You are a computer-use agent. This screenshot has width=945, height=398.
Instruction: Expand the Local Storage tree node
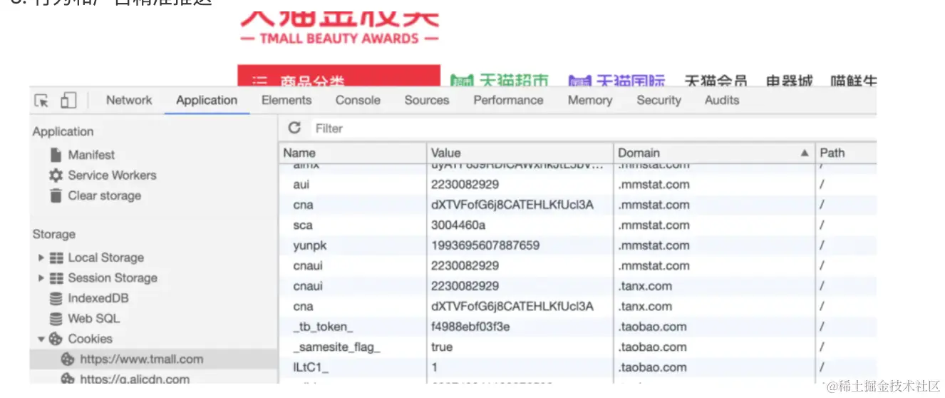(x=41, y=257)
